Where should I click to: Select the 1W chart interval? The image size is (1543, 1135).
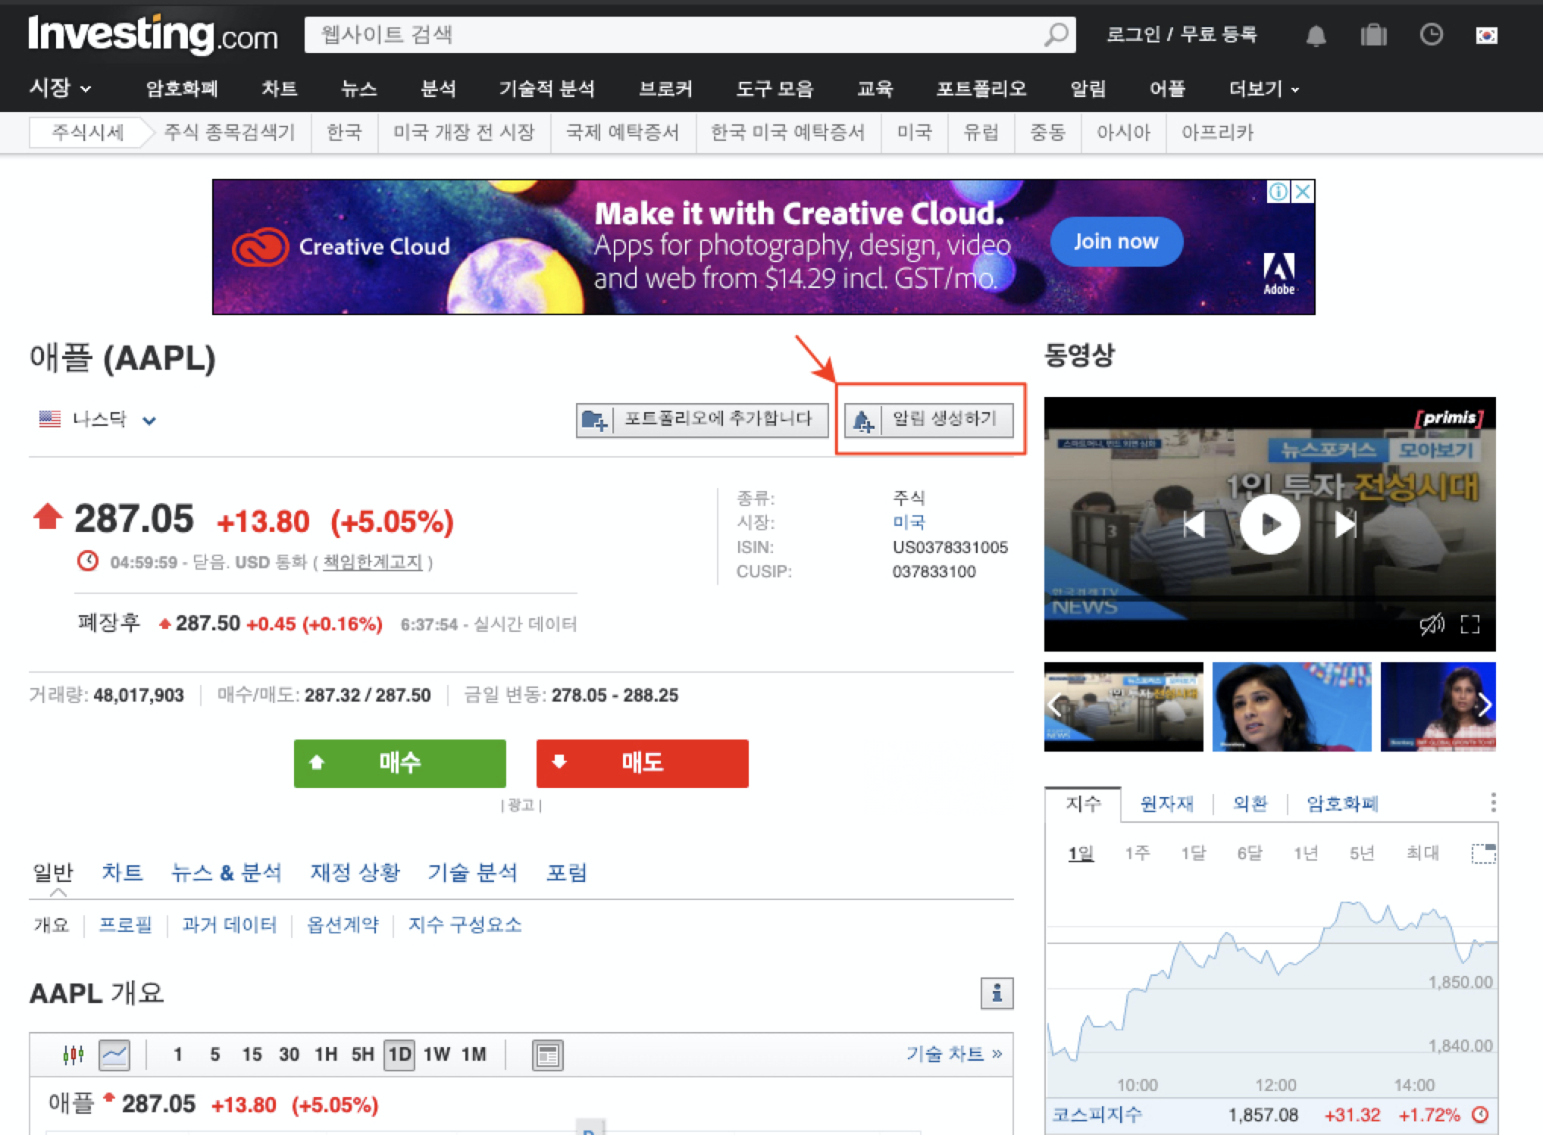click(437, 1054)
